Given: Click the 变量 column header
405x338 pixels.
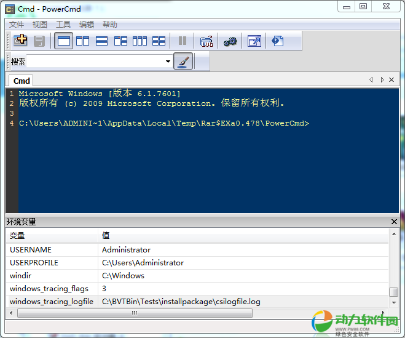Looking at the screenshot, I should [17, 235].
